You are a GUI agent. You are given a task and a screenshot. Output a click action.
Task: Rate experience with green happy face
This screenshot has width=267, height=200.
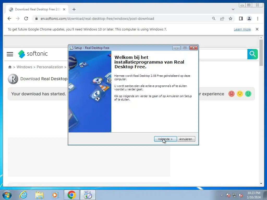(x=248, y=94)
